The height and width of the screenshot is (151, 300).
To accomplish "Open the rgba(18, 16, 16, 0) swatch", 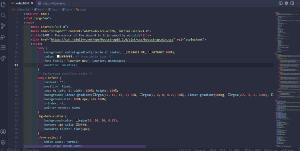I will [x=94, y=95].
